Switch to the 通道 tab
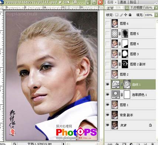 [x=123, y=2]
